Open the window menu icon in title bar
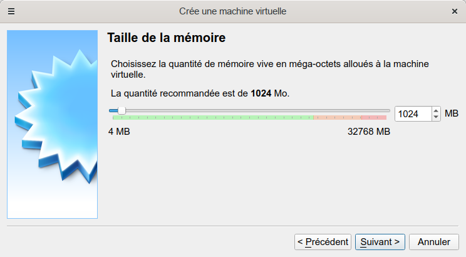The width and height of the screenshot is (466, 257). tap(11, 11)
